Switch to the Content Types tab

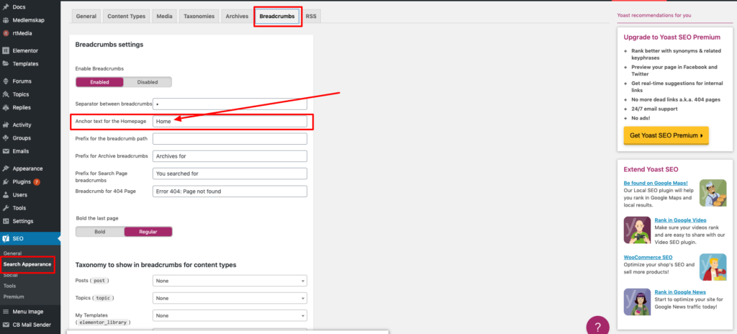[x=127, y=16]
